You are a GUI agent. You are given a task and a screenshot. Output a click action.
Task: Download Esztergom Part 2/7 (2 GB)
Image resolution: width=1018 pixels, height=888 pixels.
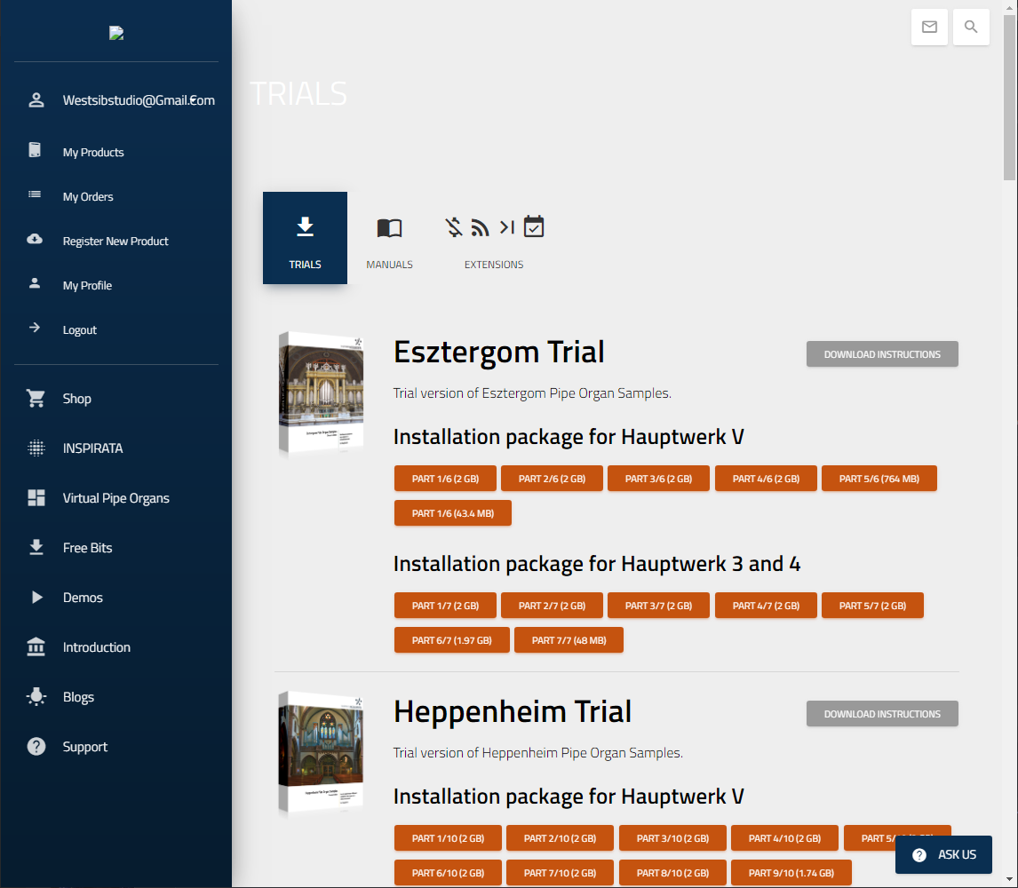[x=552, y=605]
